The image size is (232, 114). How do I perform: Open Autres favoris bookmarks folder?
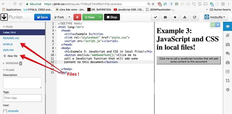point(220,10)
